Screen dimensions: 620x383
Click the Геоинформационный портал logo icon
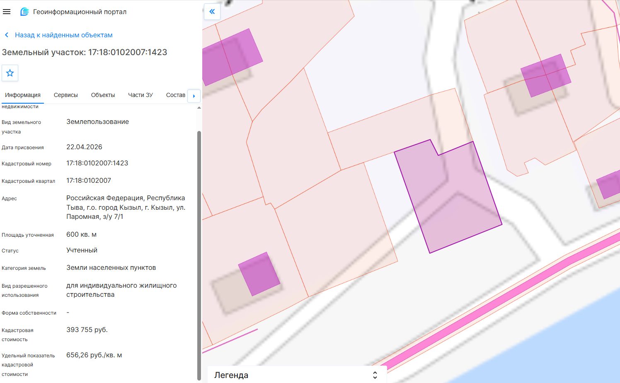[24, 12]
